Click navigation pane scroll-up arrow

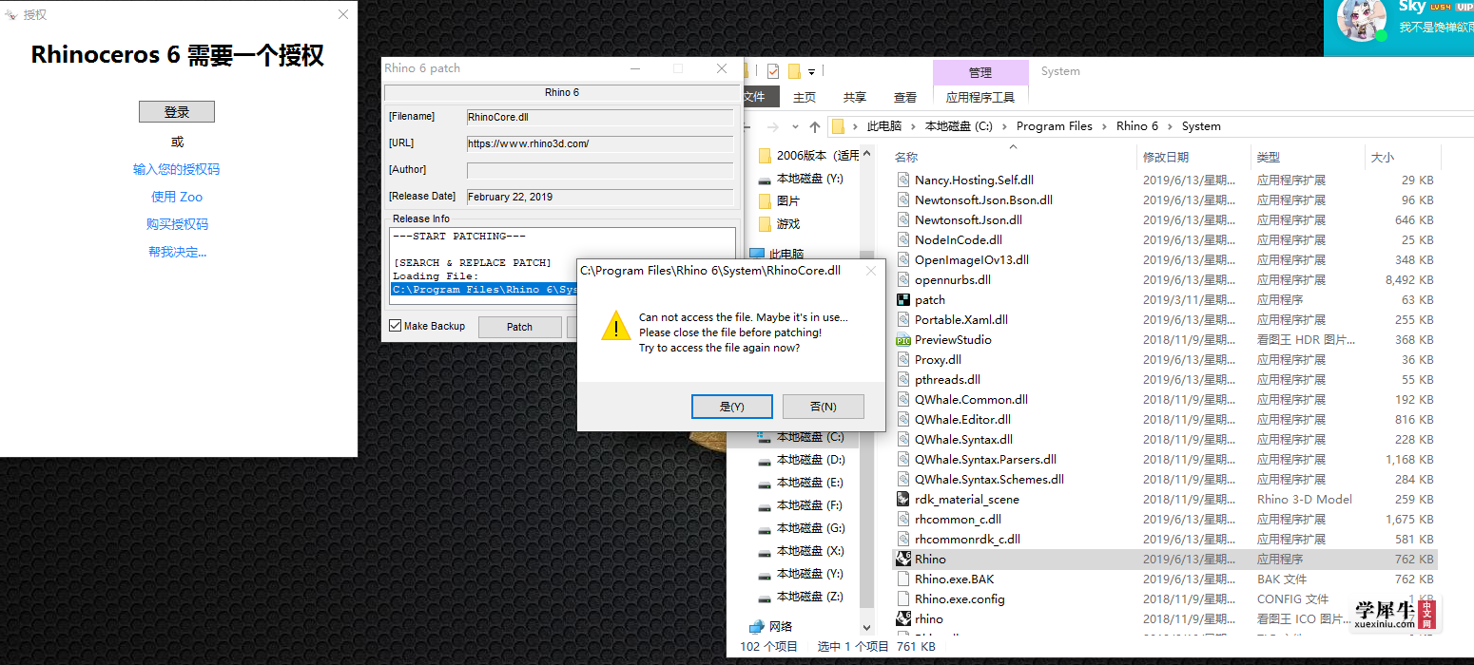pyautogui.click(x=866, y=155)
